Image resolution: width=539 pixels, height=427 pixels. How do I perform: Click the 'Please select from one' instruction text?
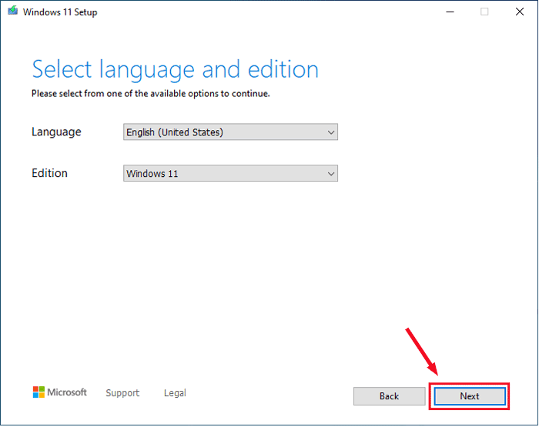[x=151, y=93]
